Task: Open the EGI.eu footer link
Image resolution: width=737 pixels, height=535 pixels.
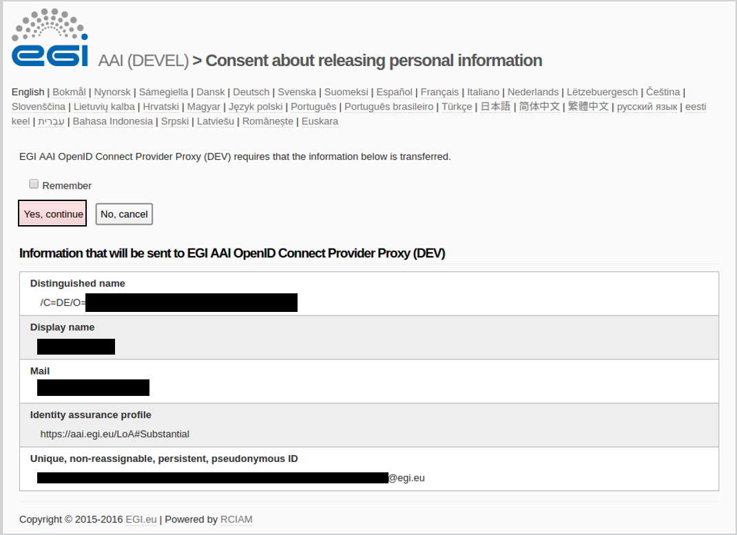Action: click(x=141, y=519)
